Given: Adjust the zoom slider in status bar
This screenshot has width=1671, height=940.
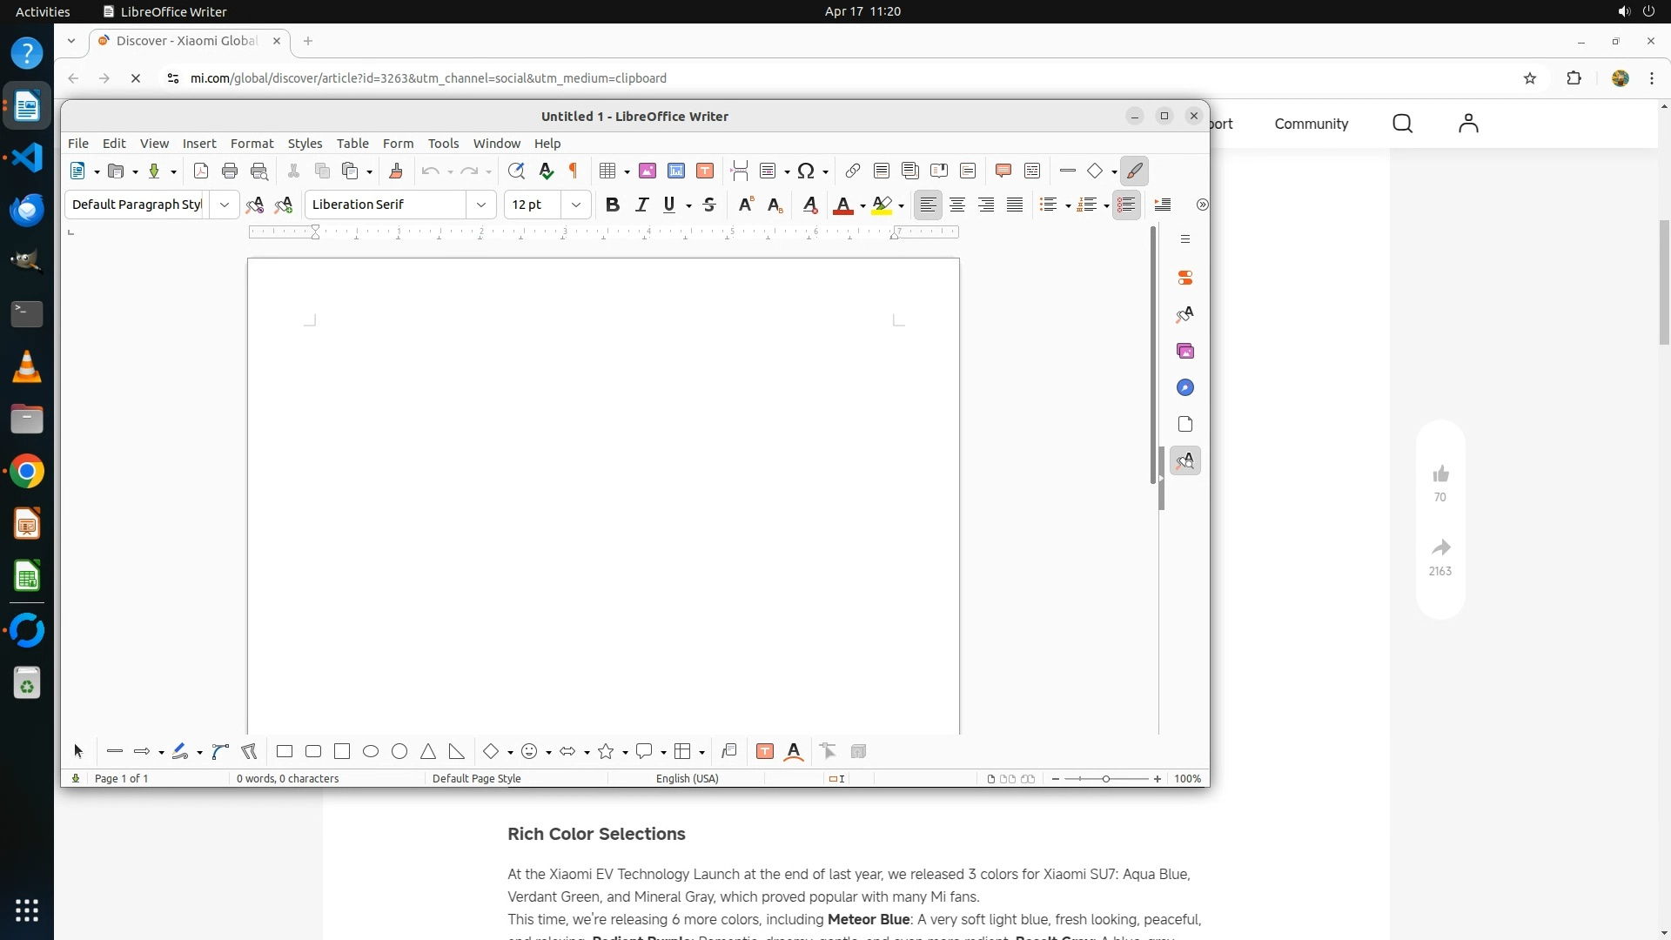Looking at the screenshot, I should point(1106,779).
